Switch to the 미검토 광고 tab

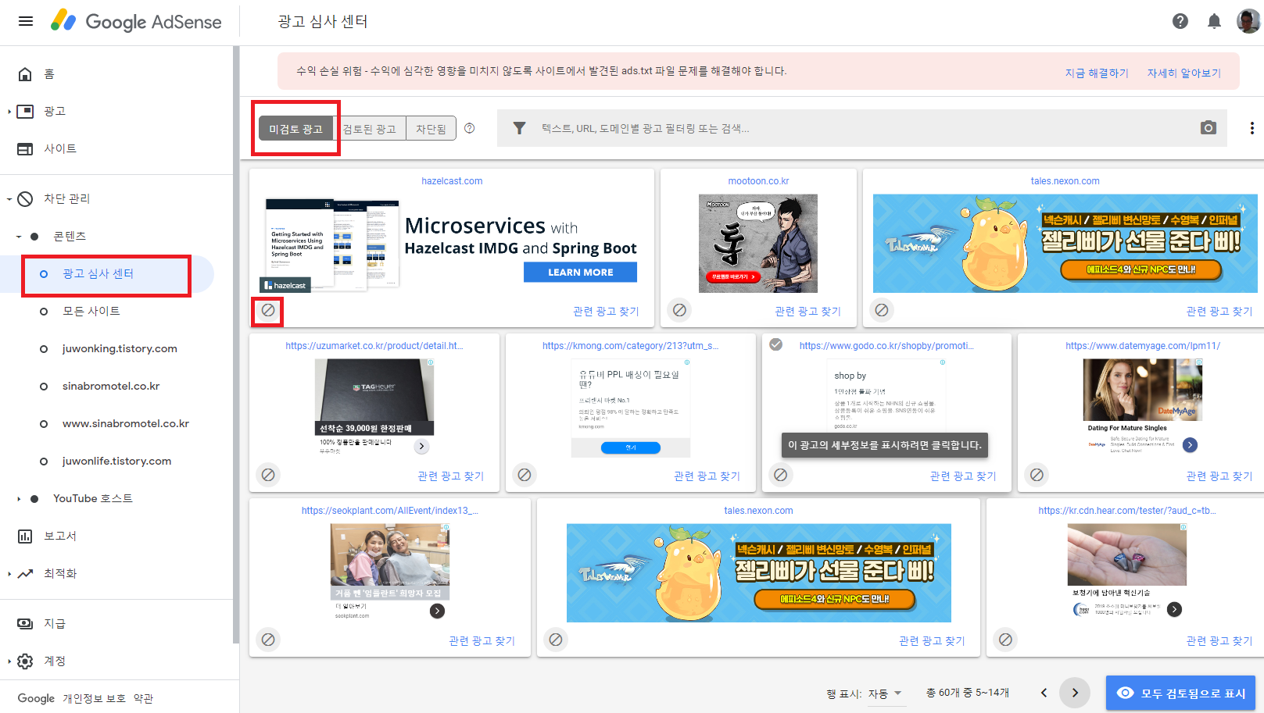pyautogui.click(x=296, y=129)
